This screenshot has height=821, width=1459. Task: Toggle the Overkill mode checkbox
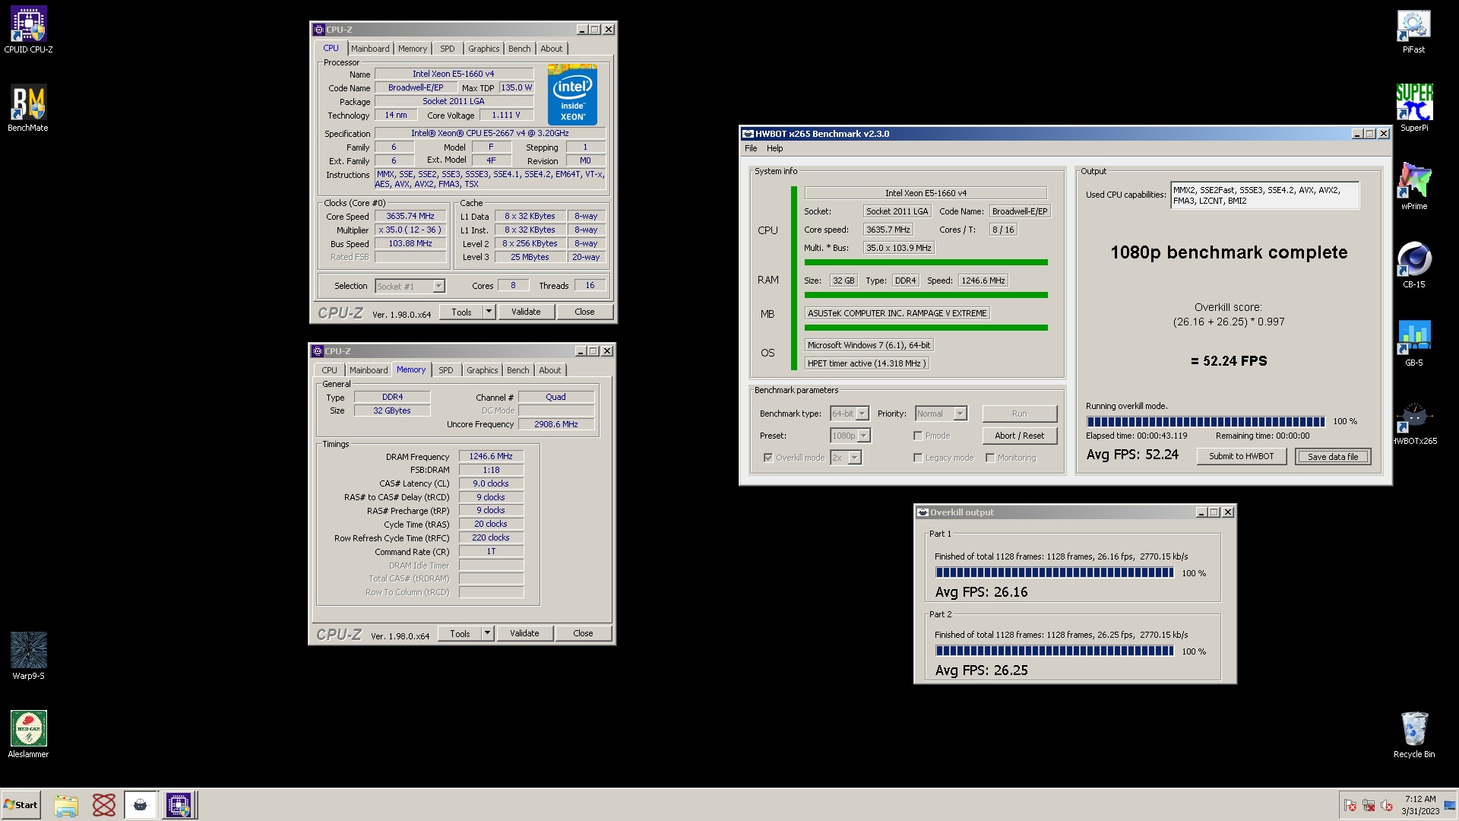coord(768,458)
